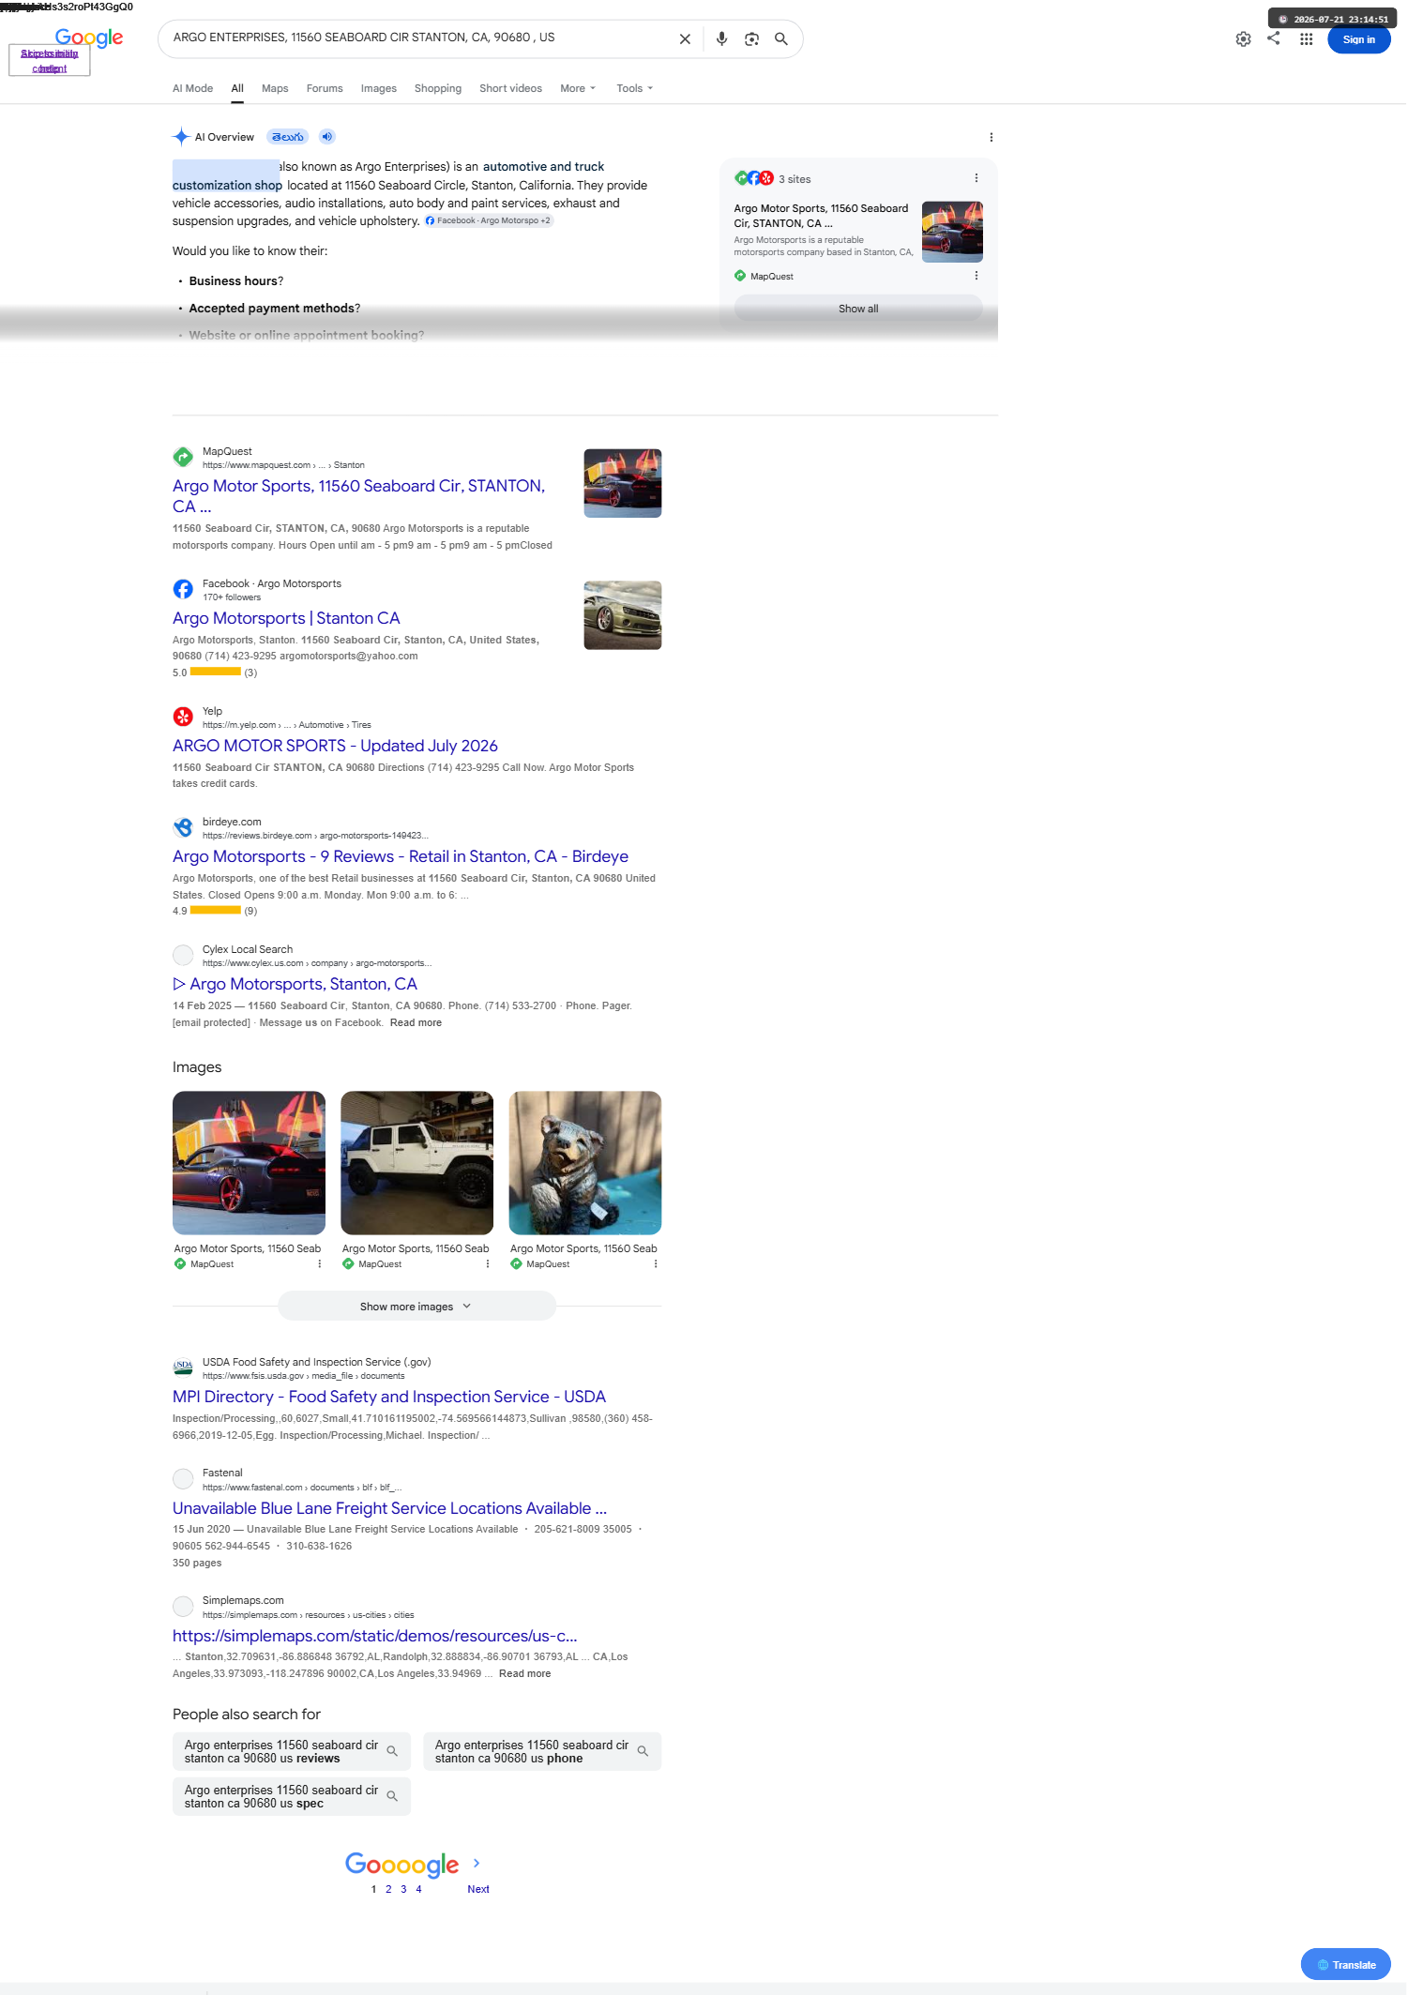Search suggestion ending in 'reviews'
Screen dimensions: 1423x1995
(x=292, y=1751)
